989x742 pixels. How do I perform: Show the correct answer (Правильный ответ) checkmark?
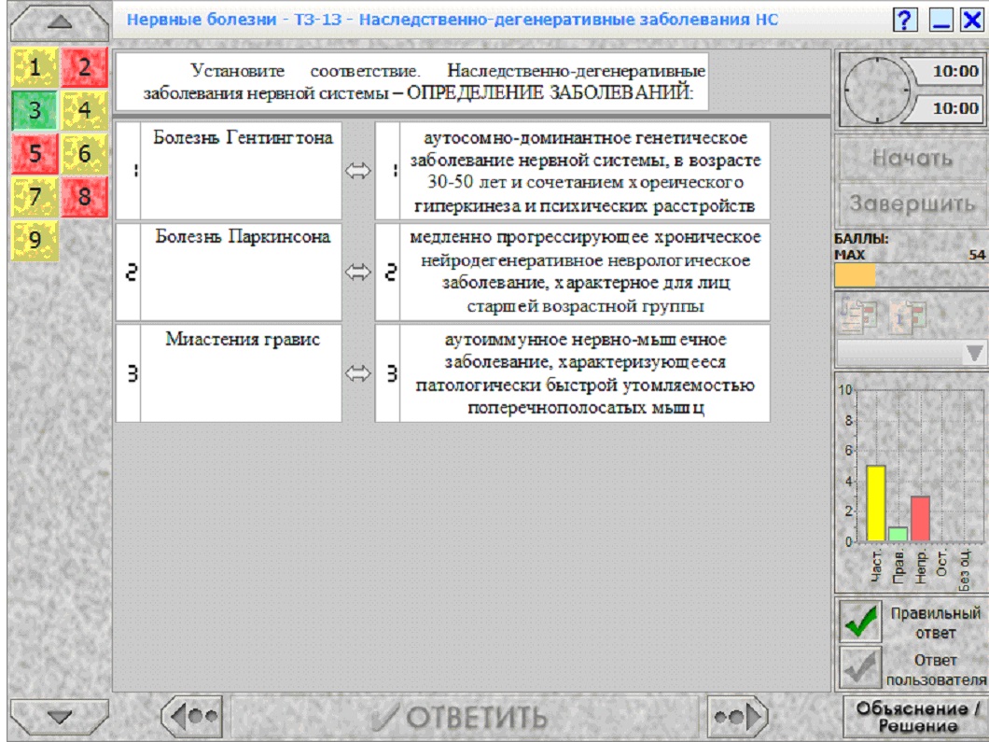tap(860, 622)
